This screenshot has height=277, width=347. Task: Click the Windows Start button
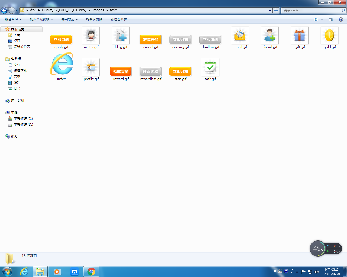(x=7, y=272)
